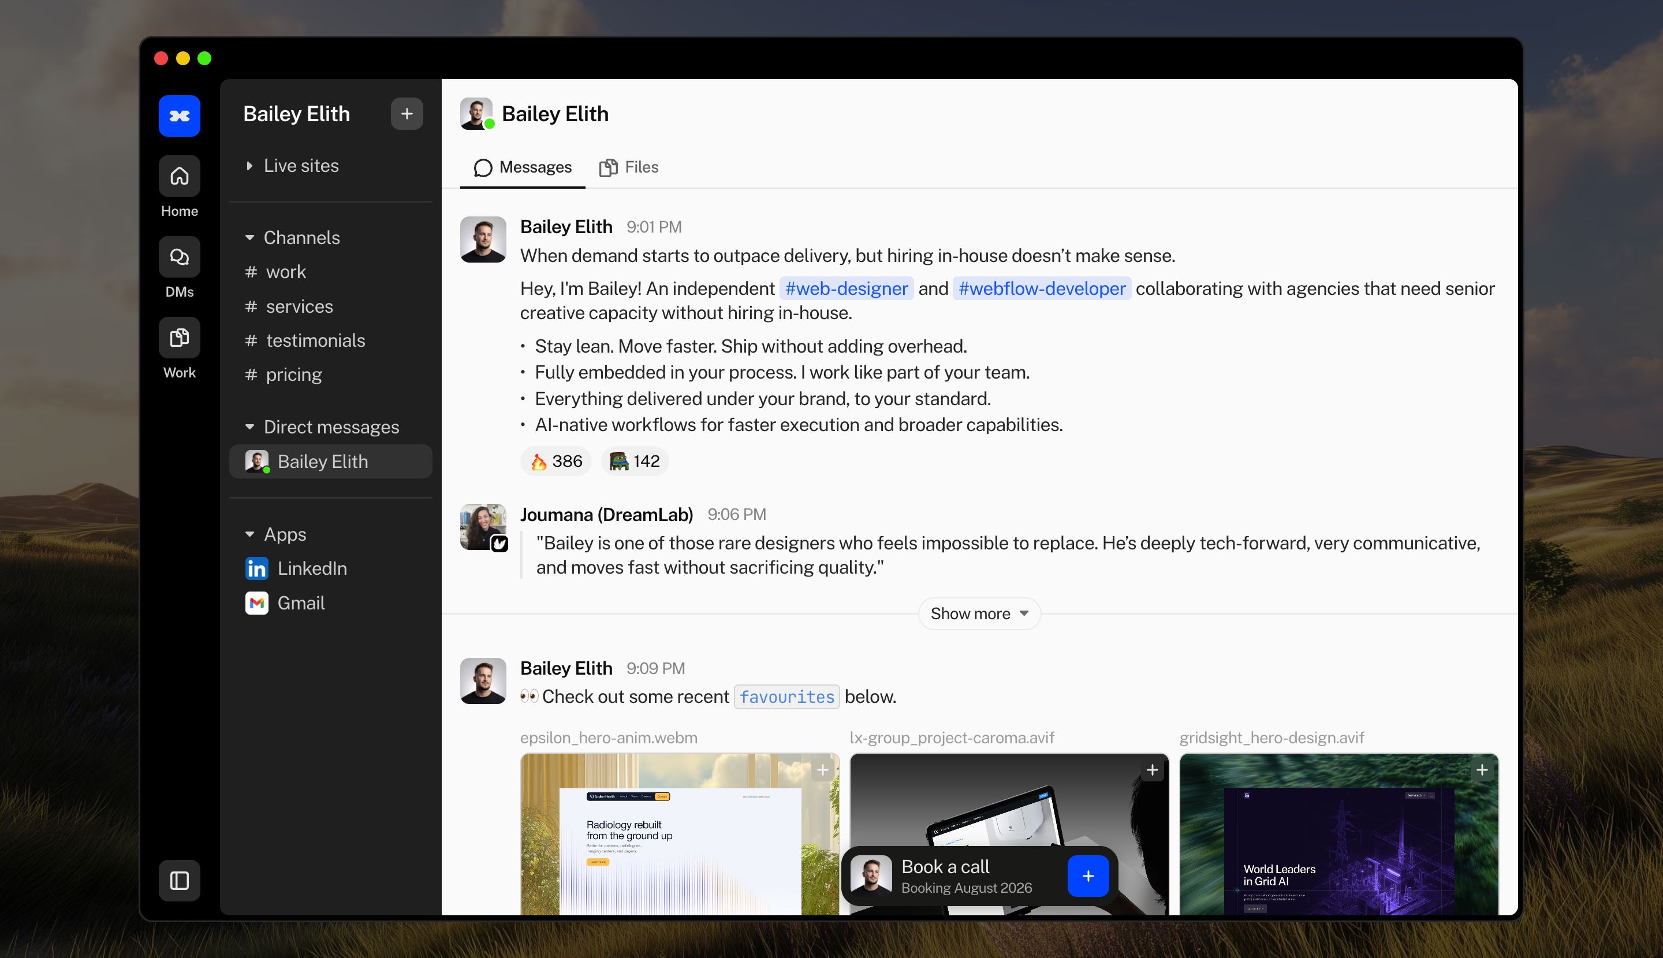Click Bailey Elith avatar in chat header
This screenshot has width=1663, height=958.
click(x=476, y=114)
